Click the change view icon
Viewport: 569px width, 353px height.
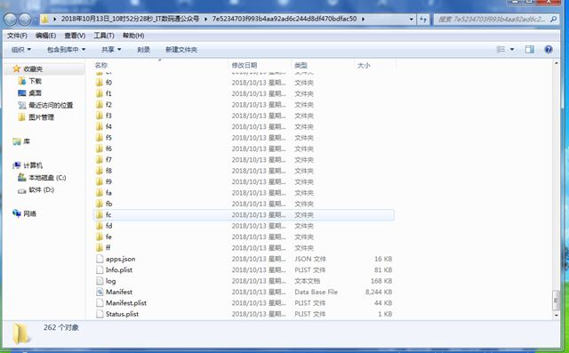[501, 49]
